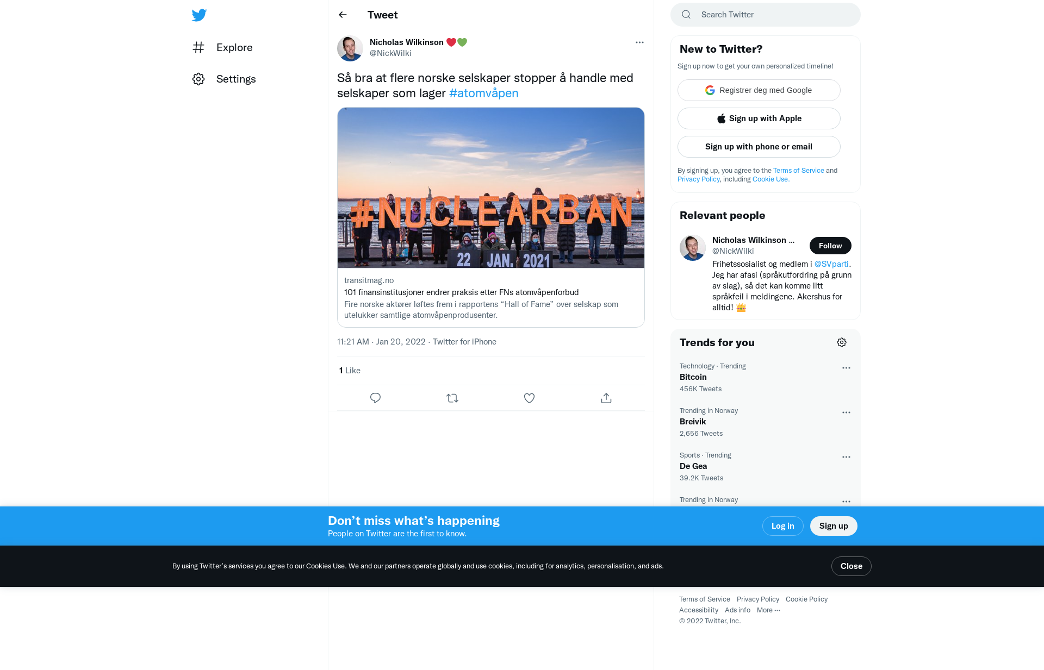The image size is (1044, 670).
Task: Click the reply speech bubble icon
Action: pyautogui.click(x=375, y=398)
